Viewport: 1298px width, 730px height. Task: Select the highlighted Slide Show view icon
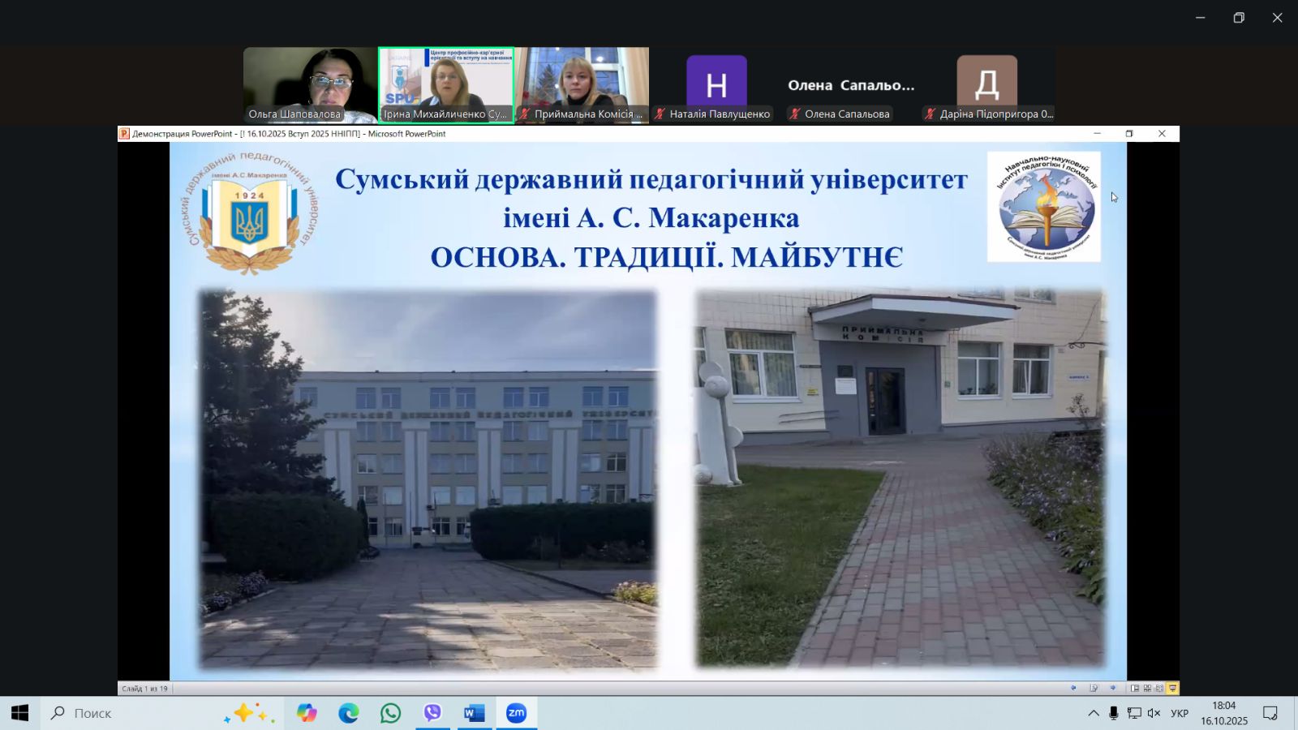(1172, 689)
